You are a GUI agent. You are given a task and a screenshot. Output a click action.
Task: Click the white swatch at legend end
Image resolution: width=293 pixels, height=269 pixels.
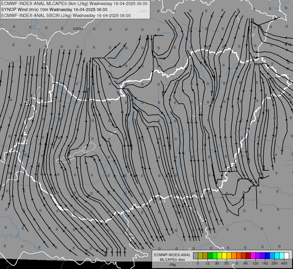coord(287,256)
